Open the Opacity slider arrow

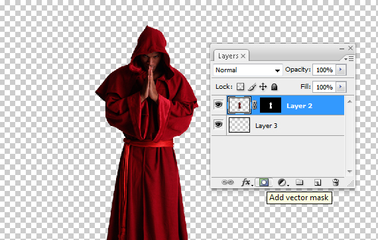[x=341, y=70]
